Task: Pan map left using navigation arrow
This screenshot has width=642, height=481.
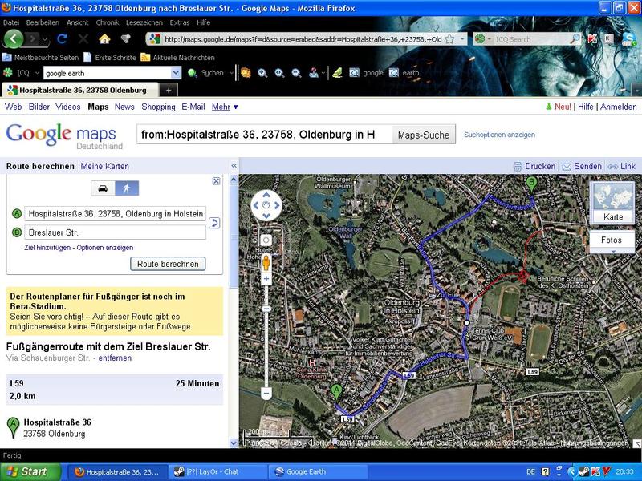Action: pyautogui.click(x=256, y=205)
